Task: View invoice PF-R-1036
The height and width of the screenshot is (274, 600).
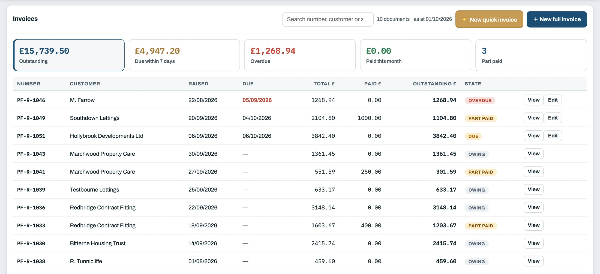Action: coord(533,207)
